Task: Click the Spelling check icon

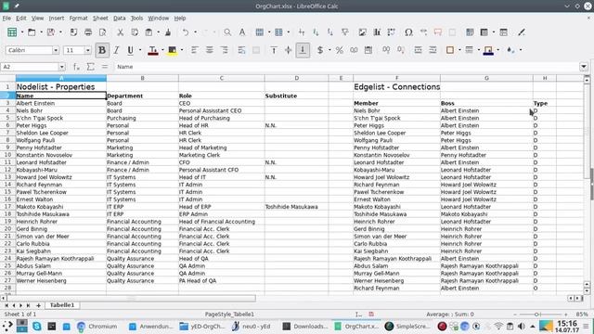Action: pyautogui.click(x=242, y=32)
